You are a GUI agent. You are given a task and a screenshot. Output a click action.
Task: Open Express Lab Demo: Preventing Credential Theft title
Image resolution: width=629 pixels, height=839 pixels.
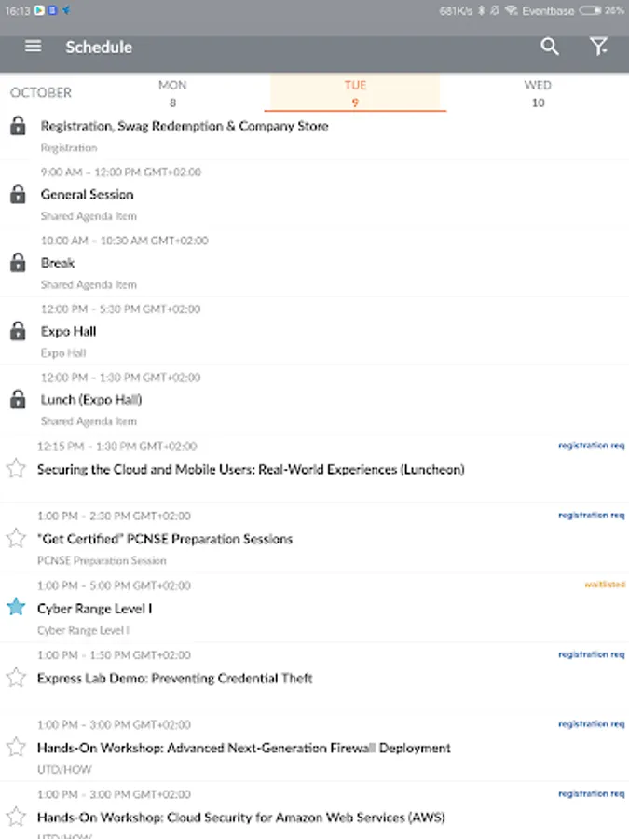(175, 678)
